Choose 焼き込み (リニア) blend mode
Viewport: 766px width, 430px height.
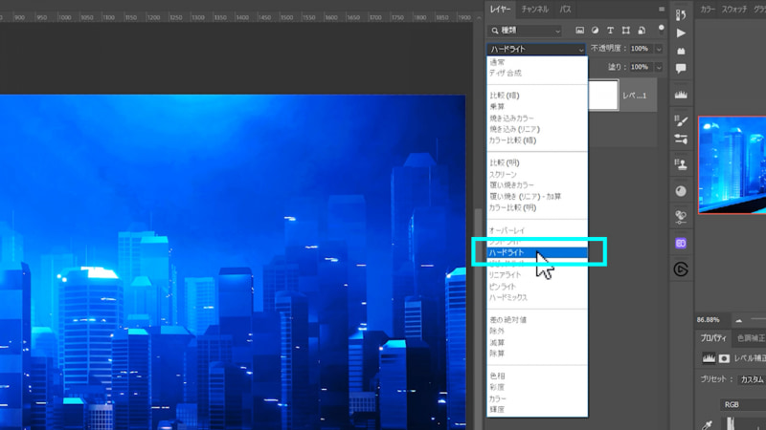tap(537, 129)
